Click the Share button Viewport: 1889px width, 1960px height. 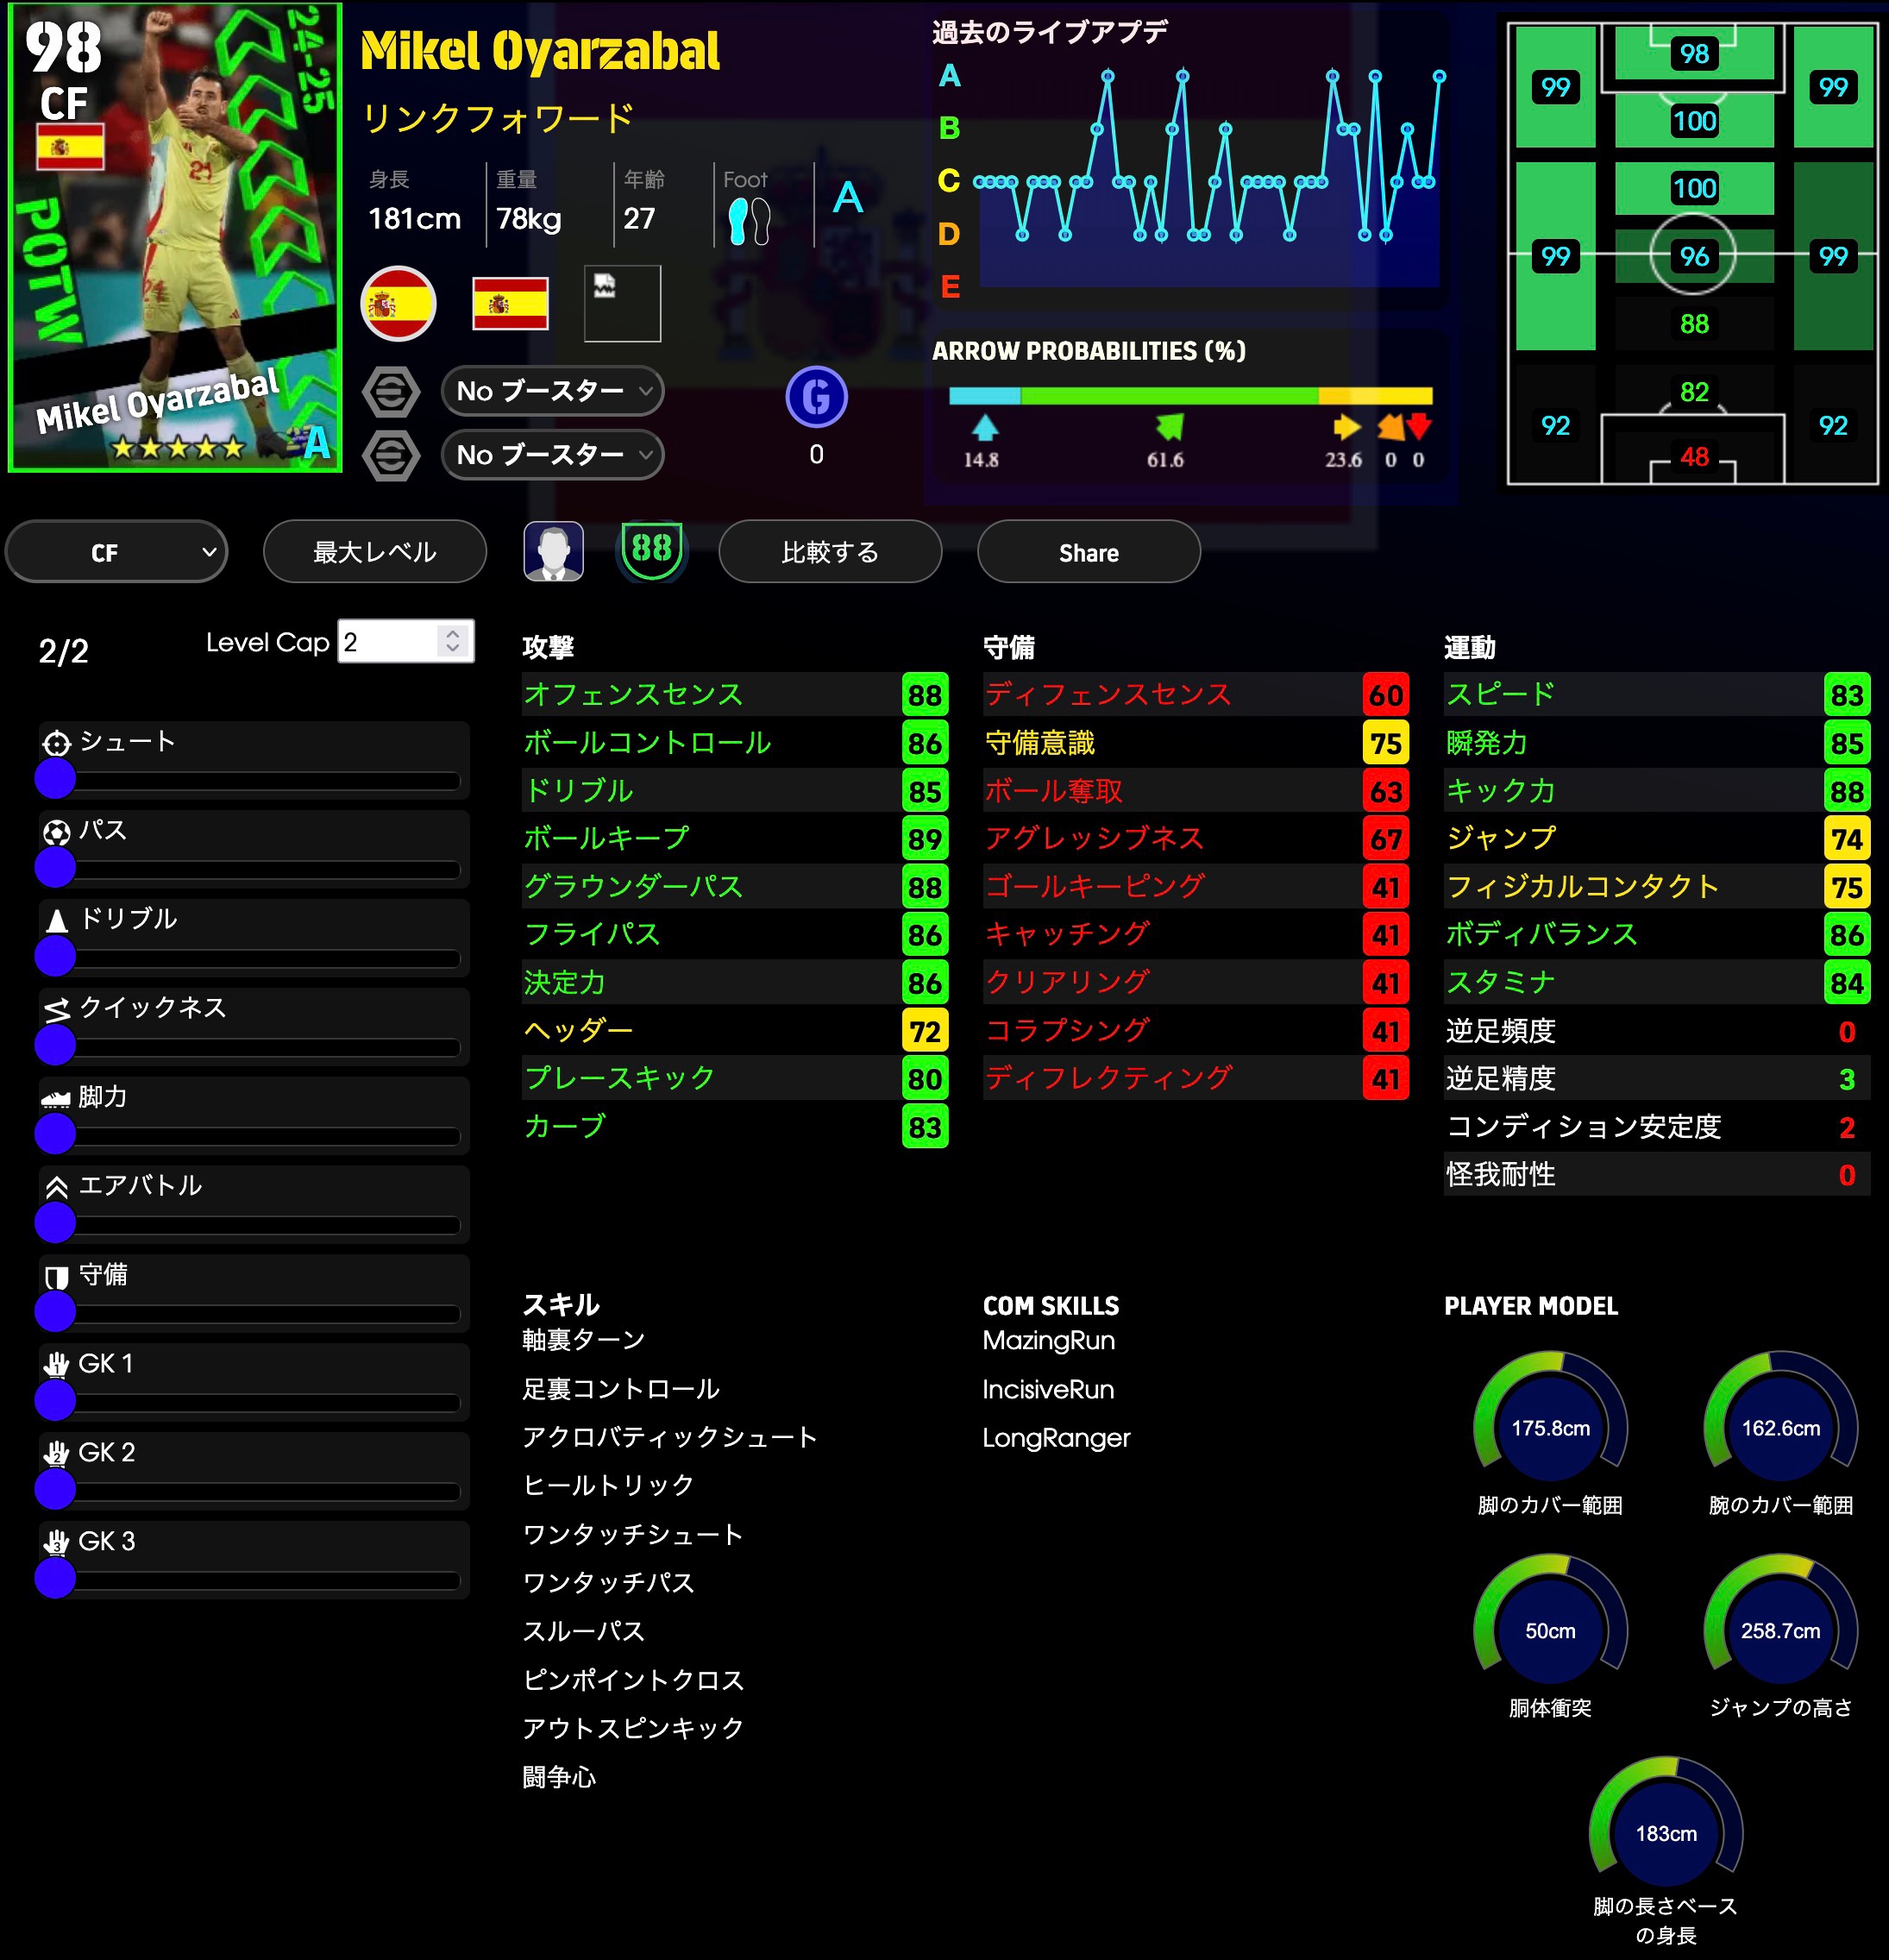pos(1089,552)
